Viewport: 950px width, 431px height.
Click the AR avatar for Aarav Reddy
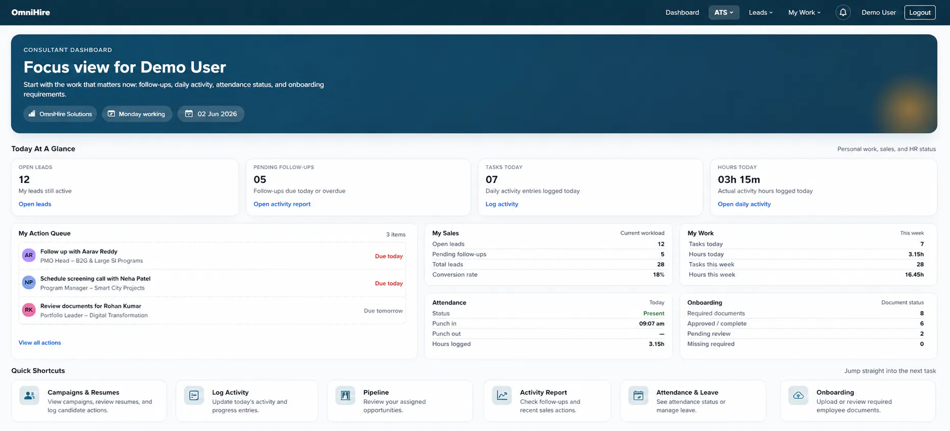tap(29, 255)
